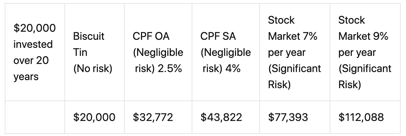
Task: Click the Stock Market 7% per year header
Action: coord(295,52)
